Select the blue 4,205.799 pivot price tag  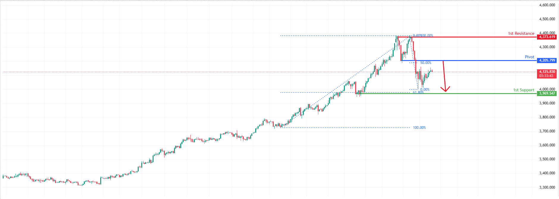pyautogui.click(x=547, y=60)
